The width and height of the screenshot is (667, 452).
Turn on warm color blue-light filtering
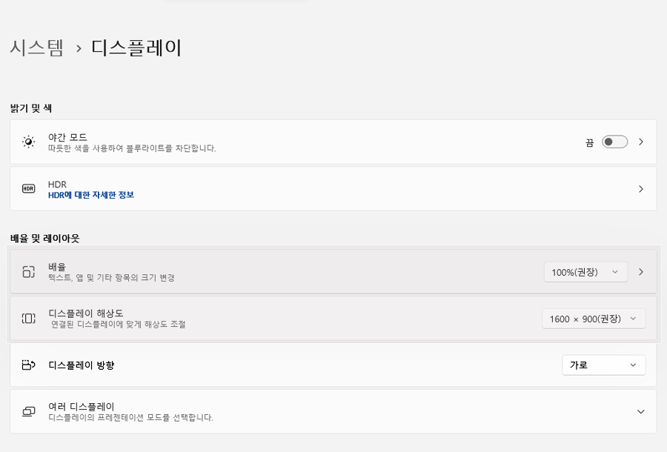click(x=614, y=141)
